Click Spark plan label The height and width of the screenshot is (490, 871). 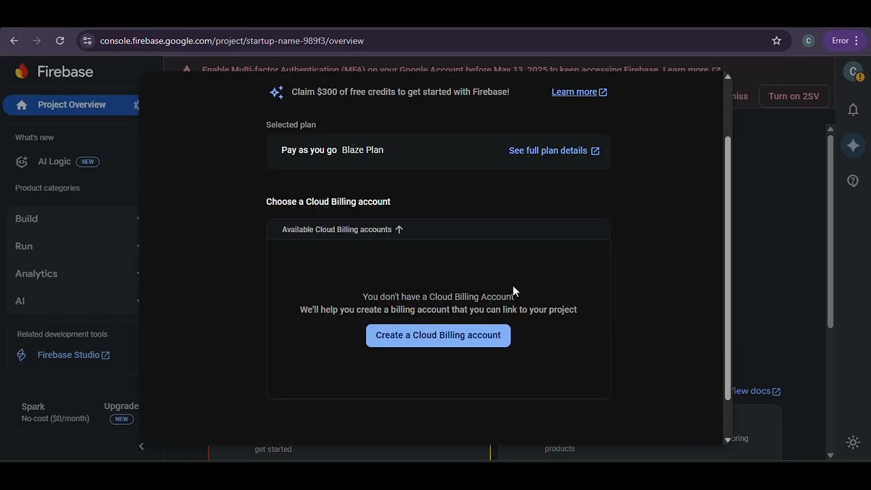tap(33, 407)
